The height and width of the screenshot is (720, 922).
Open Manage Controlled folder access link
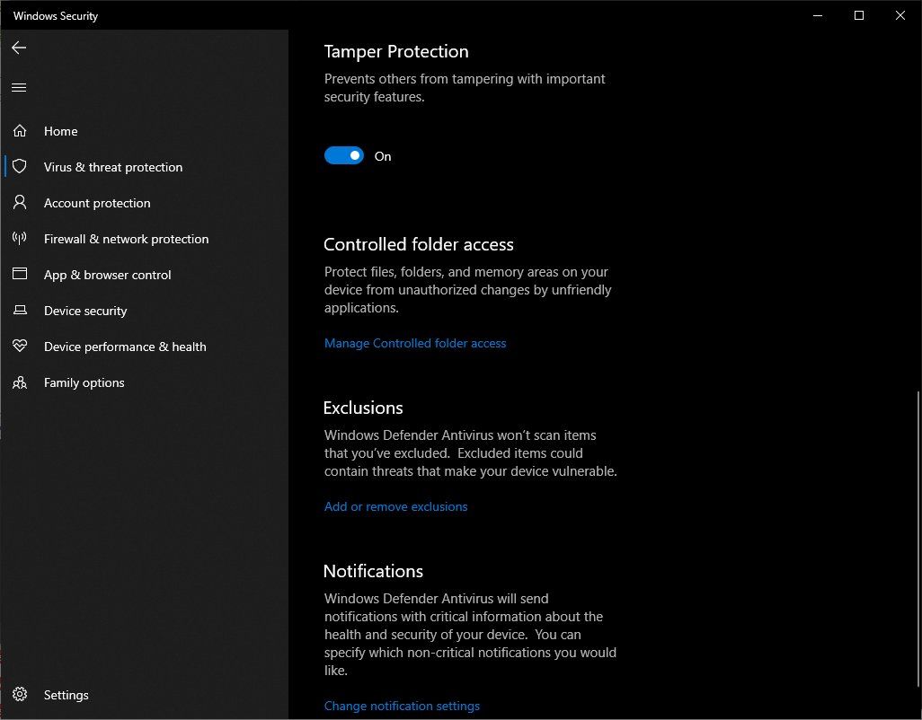(x=415, y=343)
